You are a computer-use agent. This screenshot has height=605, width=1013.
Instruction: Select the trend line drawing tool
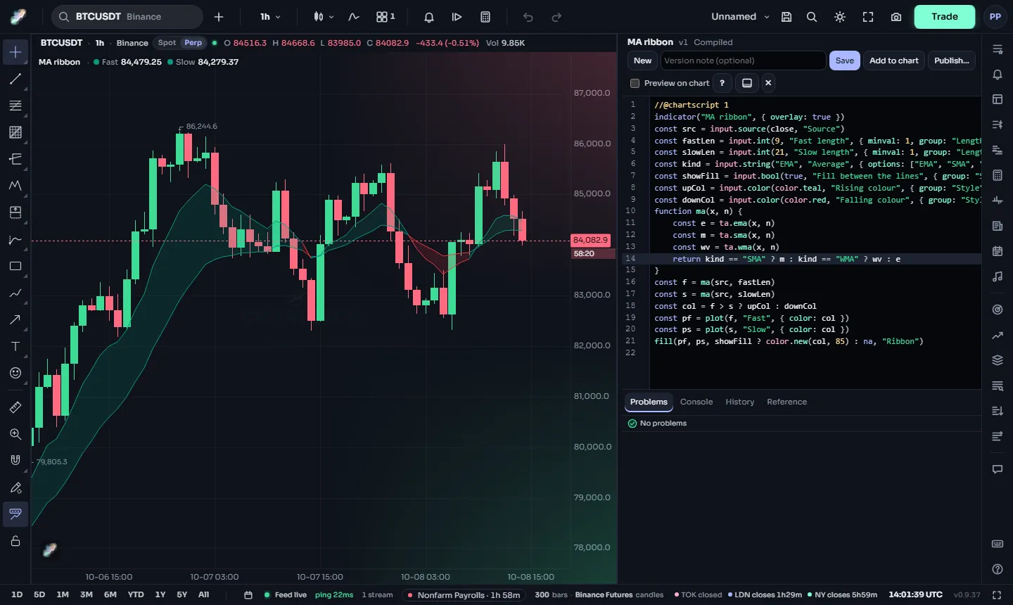tap(15, 79)
